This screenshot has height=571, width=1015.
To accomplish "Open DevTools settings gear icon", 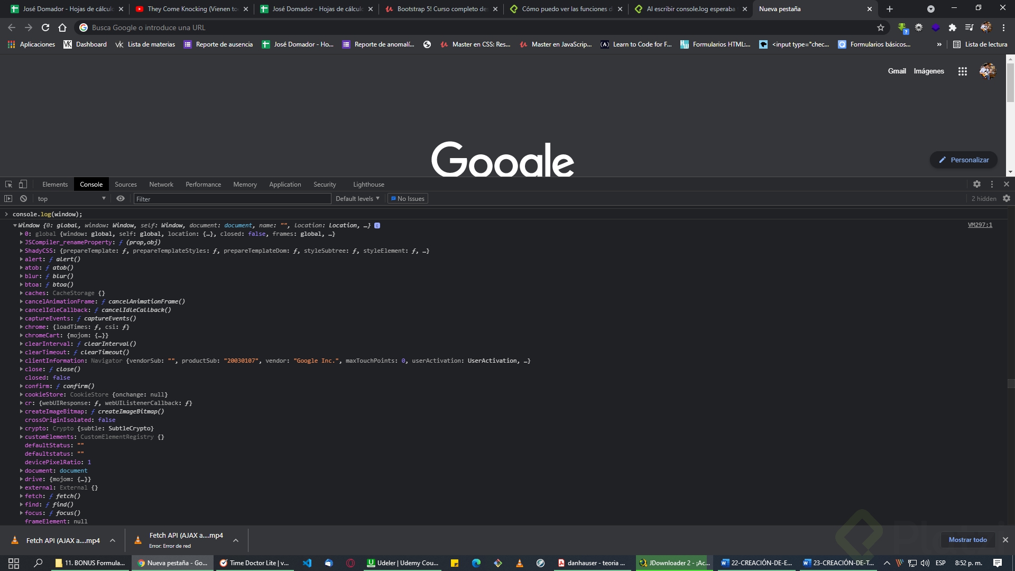I will click(977, 184).
